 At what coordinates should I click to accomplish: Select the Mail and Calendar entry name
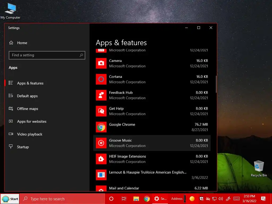coord(124,188)
